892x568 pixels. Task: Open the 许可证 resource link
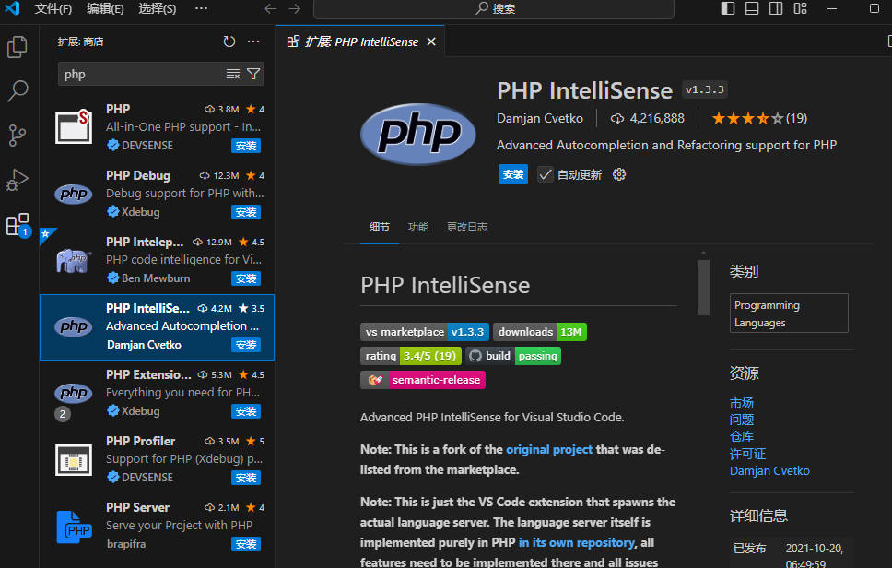tap(747, 455)
